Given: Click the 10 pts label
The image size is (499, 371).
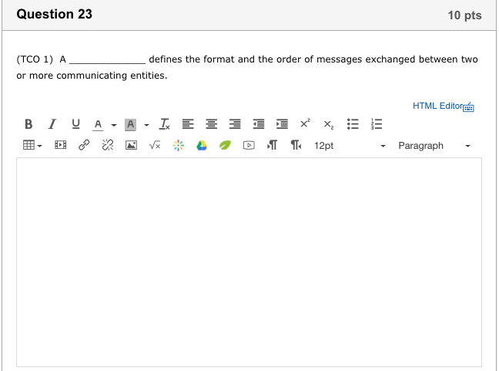Looking at the screenshot, I should point(464,15).
